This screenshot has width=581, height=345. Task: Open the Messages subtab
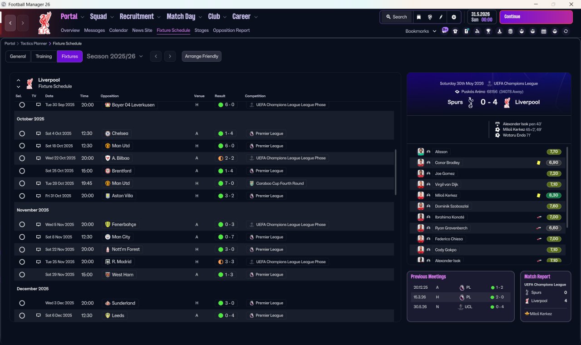point(94,30)
